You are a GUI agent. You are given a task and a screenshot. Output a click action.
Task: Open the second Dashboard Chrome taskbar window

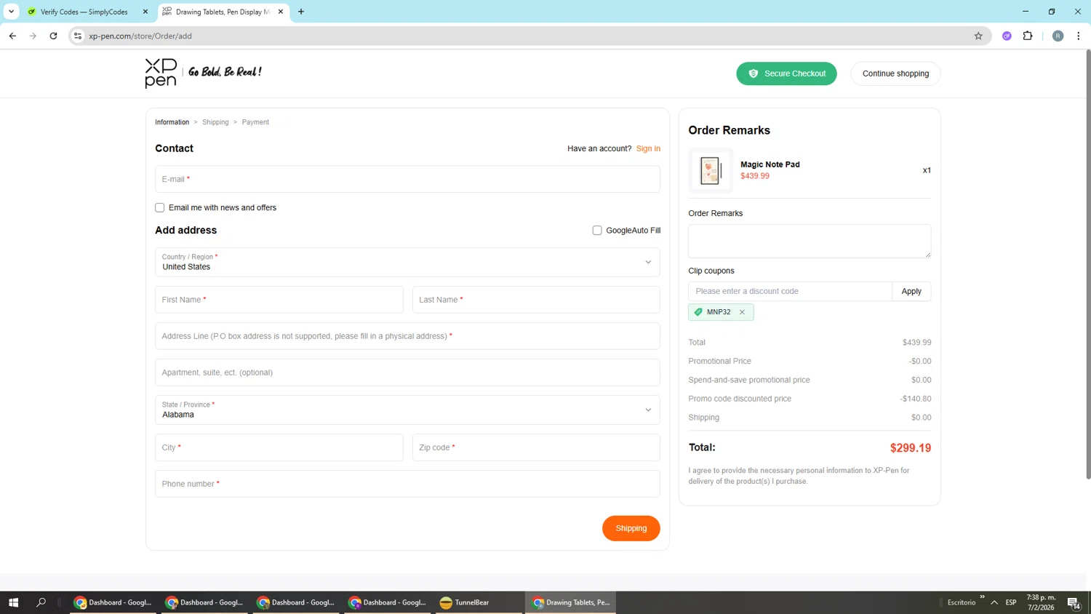[x=205, y=602]
